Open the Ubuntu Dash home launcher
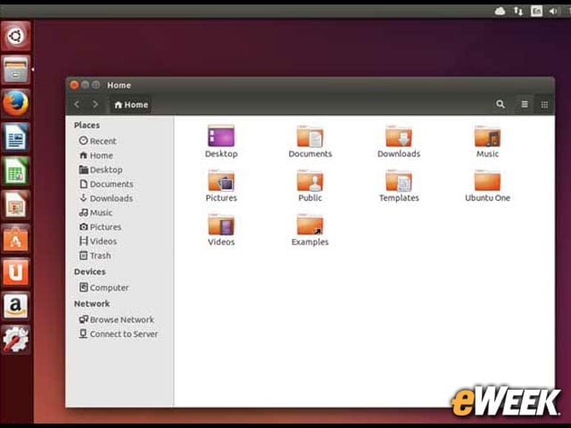This screenshot has height=428, width=571. [x=16, y=36]
